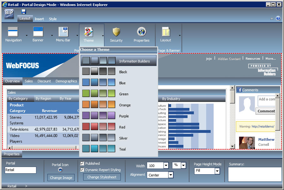Click the Retail breadcrumb at bottom
Image resolution: width=284 pixels, height=190 pixels.
tap(12, 186)
